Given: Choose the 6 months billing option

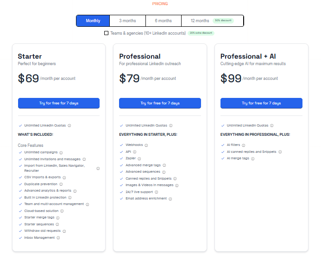Looking at the screenshot, I should tap(163, 21).
